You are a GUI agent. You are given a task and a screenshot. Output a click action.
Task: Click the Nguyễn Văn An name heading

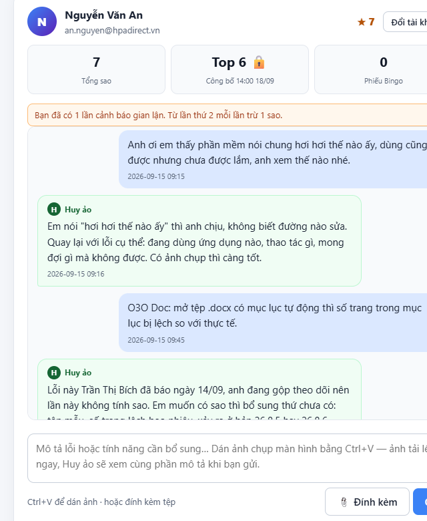point(103,15)
